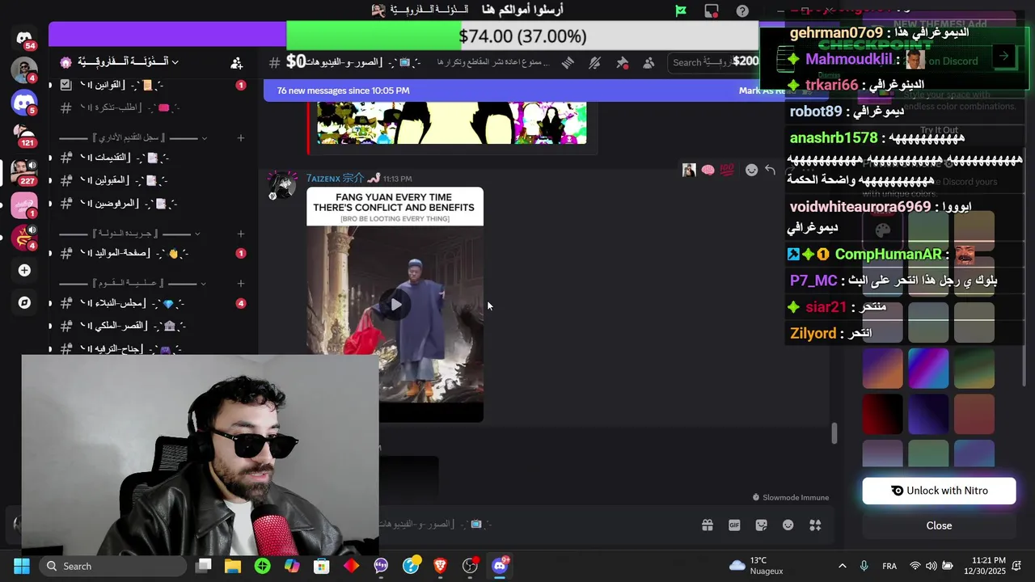The height and width of the screenshot is (582, 1035).
Task: Open server with 227 notification badge
Action: point(24,171)
